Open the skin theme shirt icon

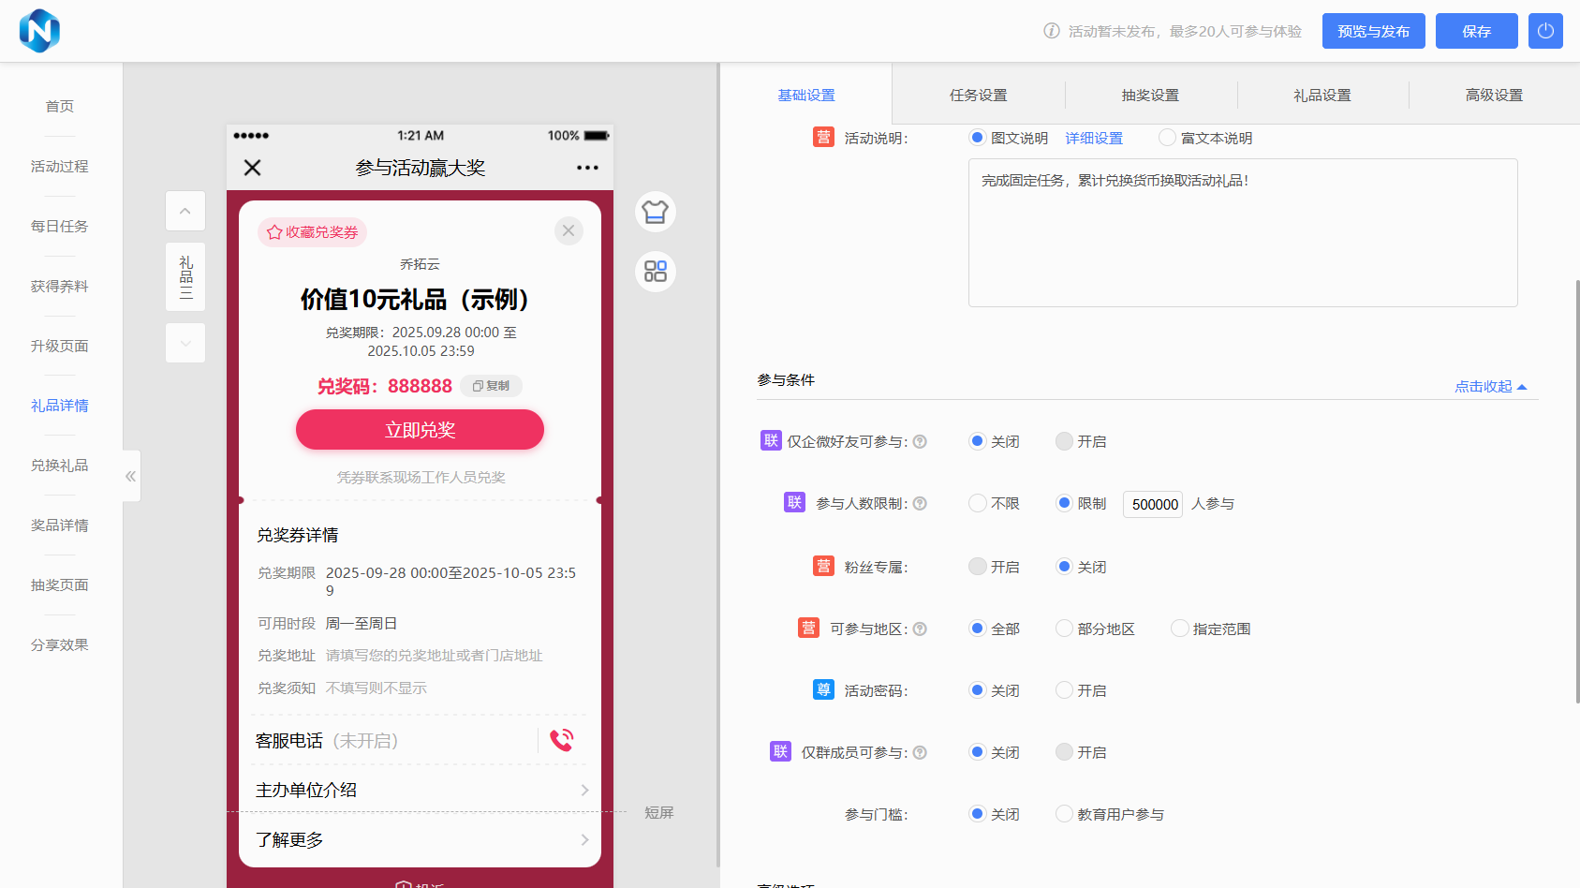click(x=655, y=212)
